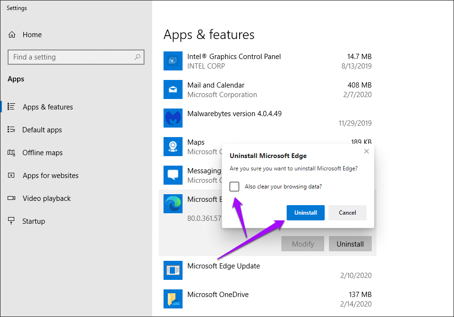
Task: Click inside the Find a setting field
Action: tap(76, 57)
